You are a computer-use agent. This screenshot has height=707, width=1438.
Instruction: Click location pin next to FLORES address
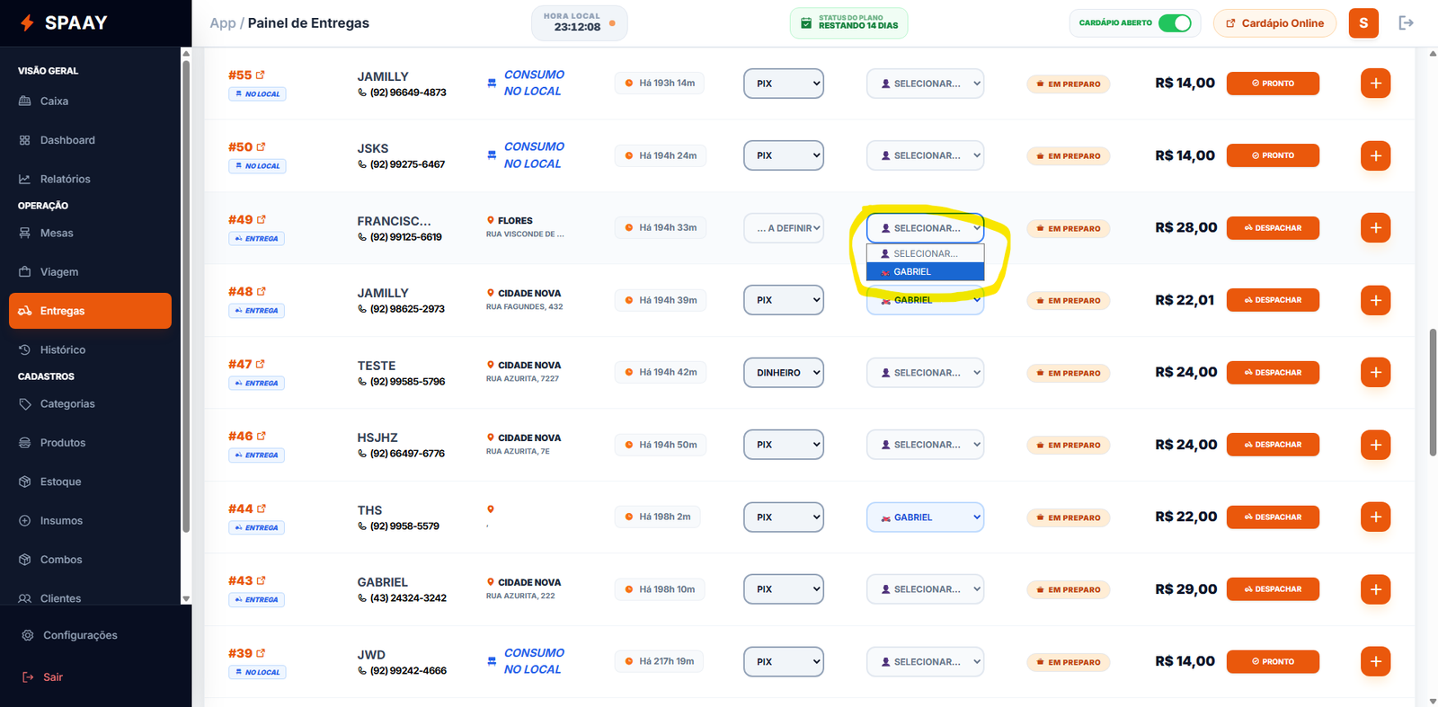[x=491, y=220]
